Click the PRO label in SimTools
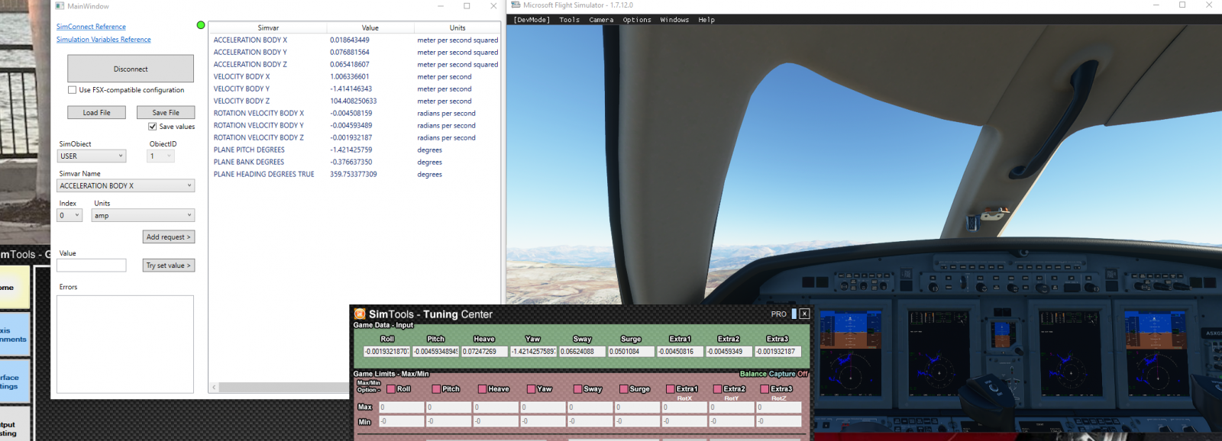 (778, 314)
